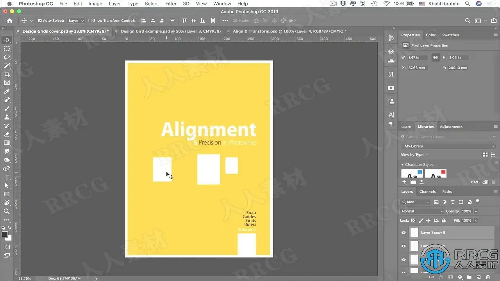Screen dimensions: 500x281
Task: Open the Auto-Select Layer dropdown
Action: pyautogui.click(x=76, y=21)
